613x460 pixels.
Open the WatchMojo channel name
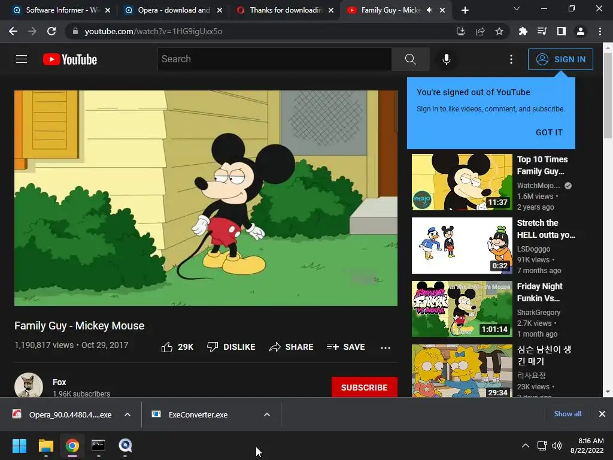click(538, 186)
